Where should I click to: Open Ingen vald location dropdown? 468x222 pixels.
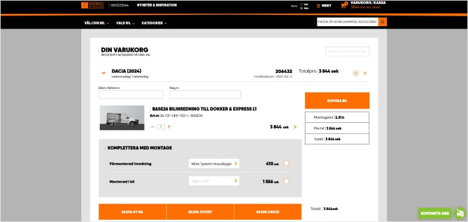click(214, 181)
